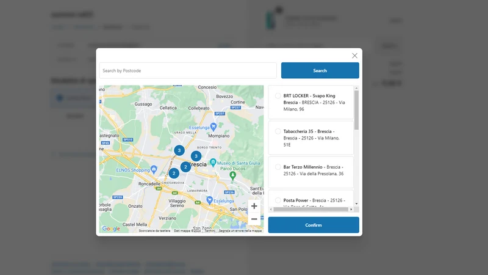488x275 pixels.
Task: Click the Tabaccheria 35 - Brescia title
Action: [x=309, y=131]
